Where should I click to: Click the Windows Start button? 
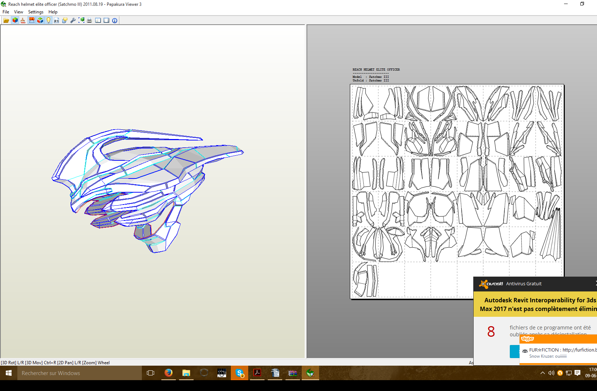point(9,373)
